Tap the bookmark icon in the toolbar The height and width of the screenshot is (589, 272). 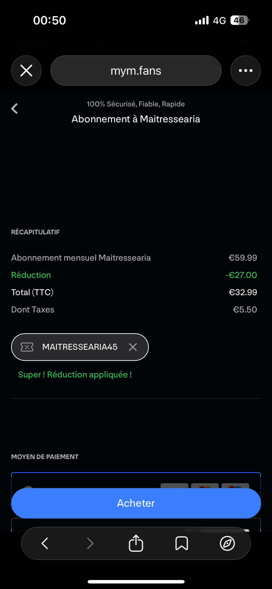(x=181, y=543)
